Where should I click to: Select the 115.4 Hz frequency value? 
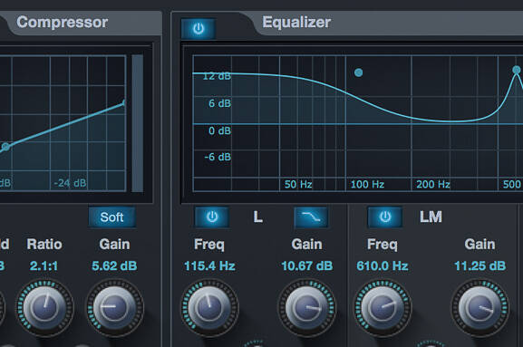pyautogui.click(x=209, y=266)
